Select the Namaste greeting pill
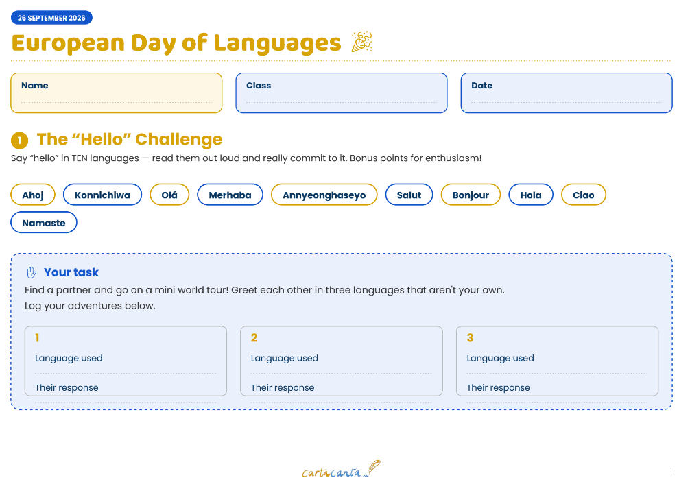Image resolution: width=690 pixels, height=482 pixels. tap(44, 223)
